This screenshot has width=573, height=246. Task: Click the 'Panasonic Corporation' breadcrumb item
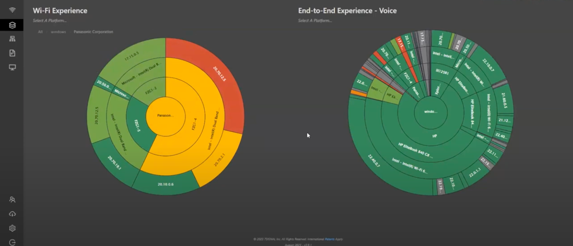click(x=93, y=32)
